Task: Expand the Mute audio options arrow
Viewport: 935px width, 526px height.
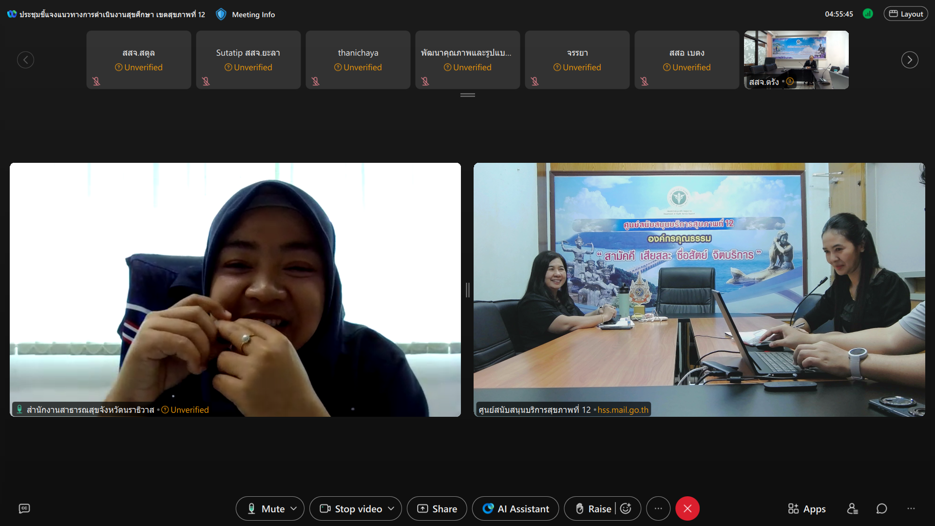Action: coord(294,508)
